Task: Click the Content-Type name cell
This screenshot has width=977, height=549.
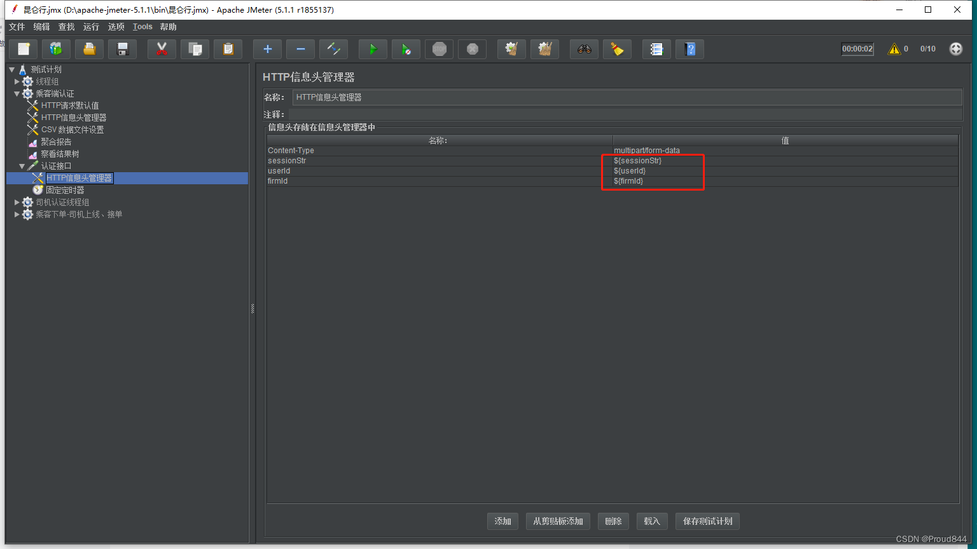Action: coord(440,151)
